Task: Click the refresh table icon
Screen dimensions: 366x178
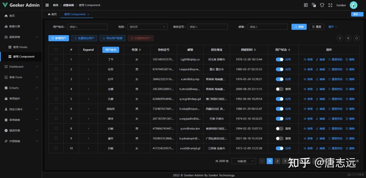Action: 340,38
